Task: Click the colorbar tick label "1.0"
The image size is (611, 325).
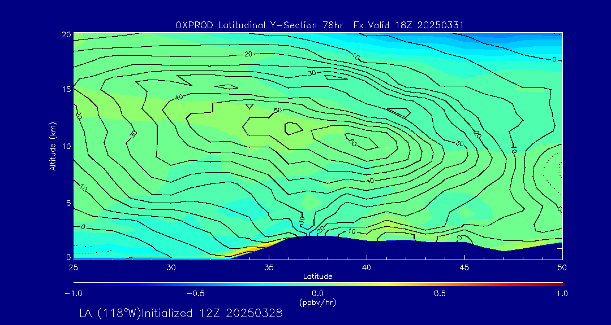Action: (x=562, y=293)
